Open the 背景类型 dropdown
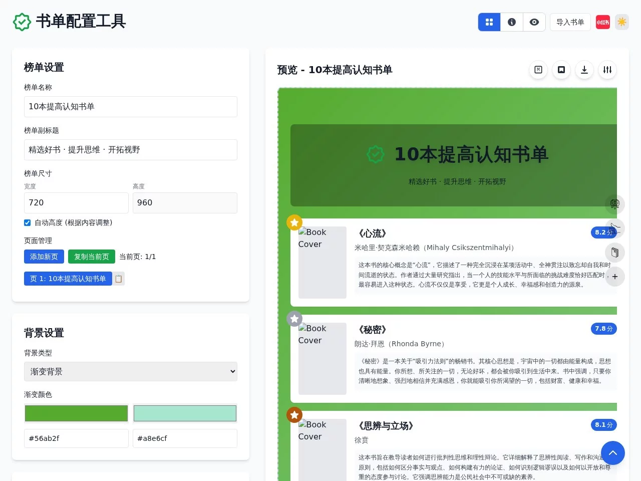The image size is (641, 481). pos(130,371)
